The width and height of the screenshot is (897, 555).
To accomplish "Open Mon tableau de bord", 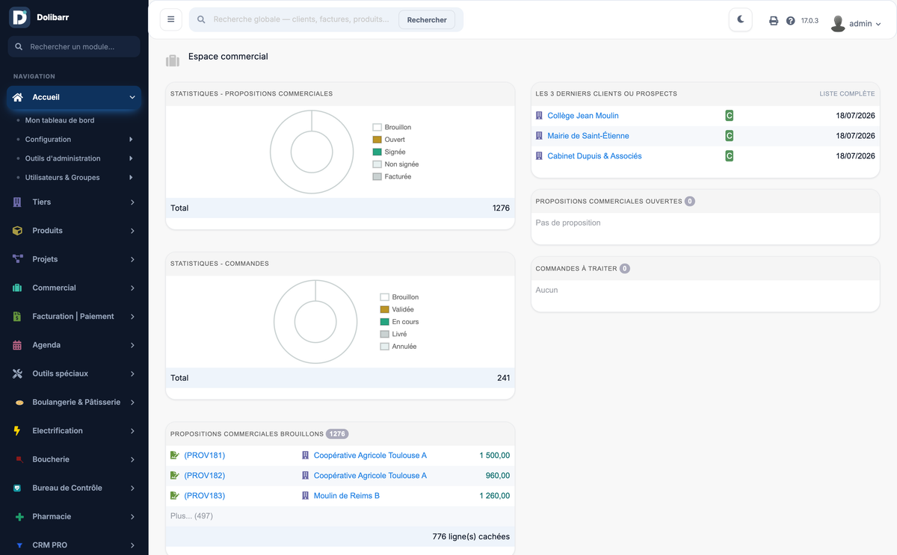I will pos(60,120).
